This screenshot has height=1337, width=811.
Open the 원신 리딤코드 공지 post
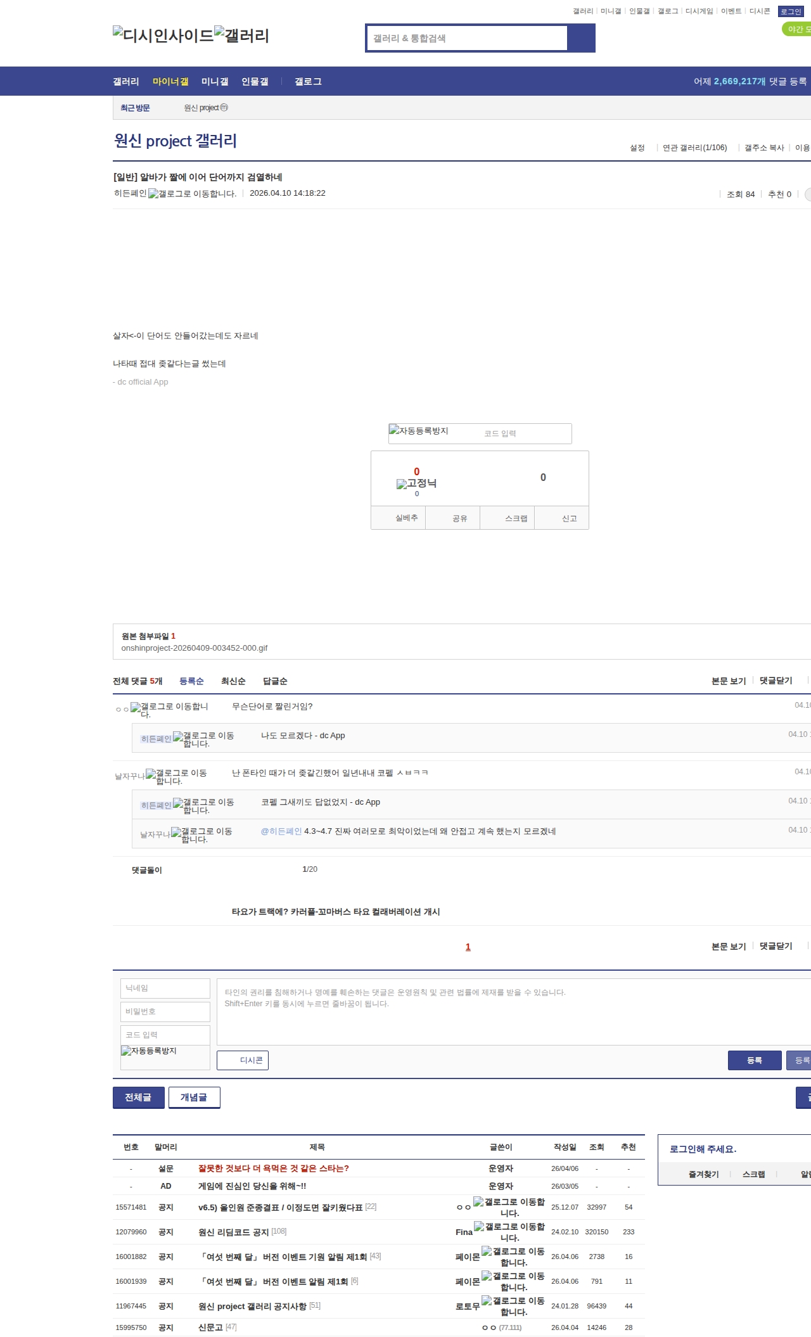tap(233, 1232)
